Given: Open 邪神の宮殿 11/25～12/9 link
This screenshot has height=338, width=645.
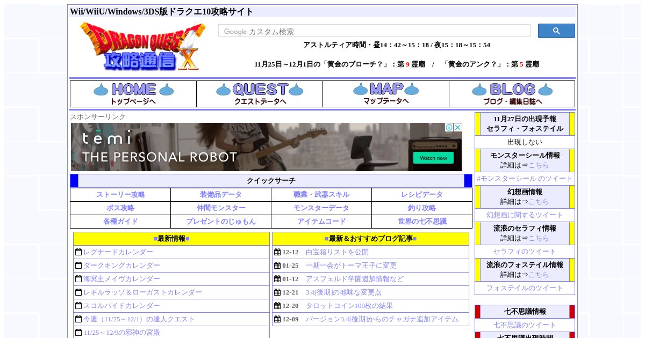Looking at the screenshot, I should click(x=121, y=333).
